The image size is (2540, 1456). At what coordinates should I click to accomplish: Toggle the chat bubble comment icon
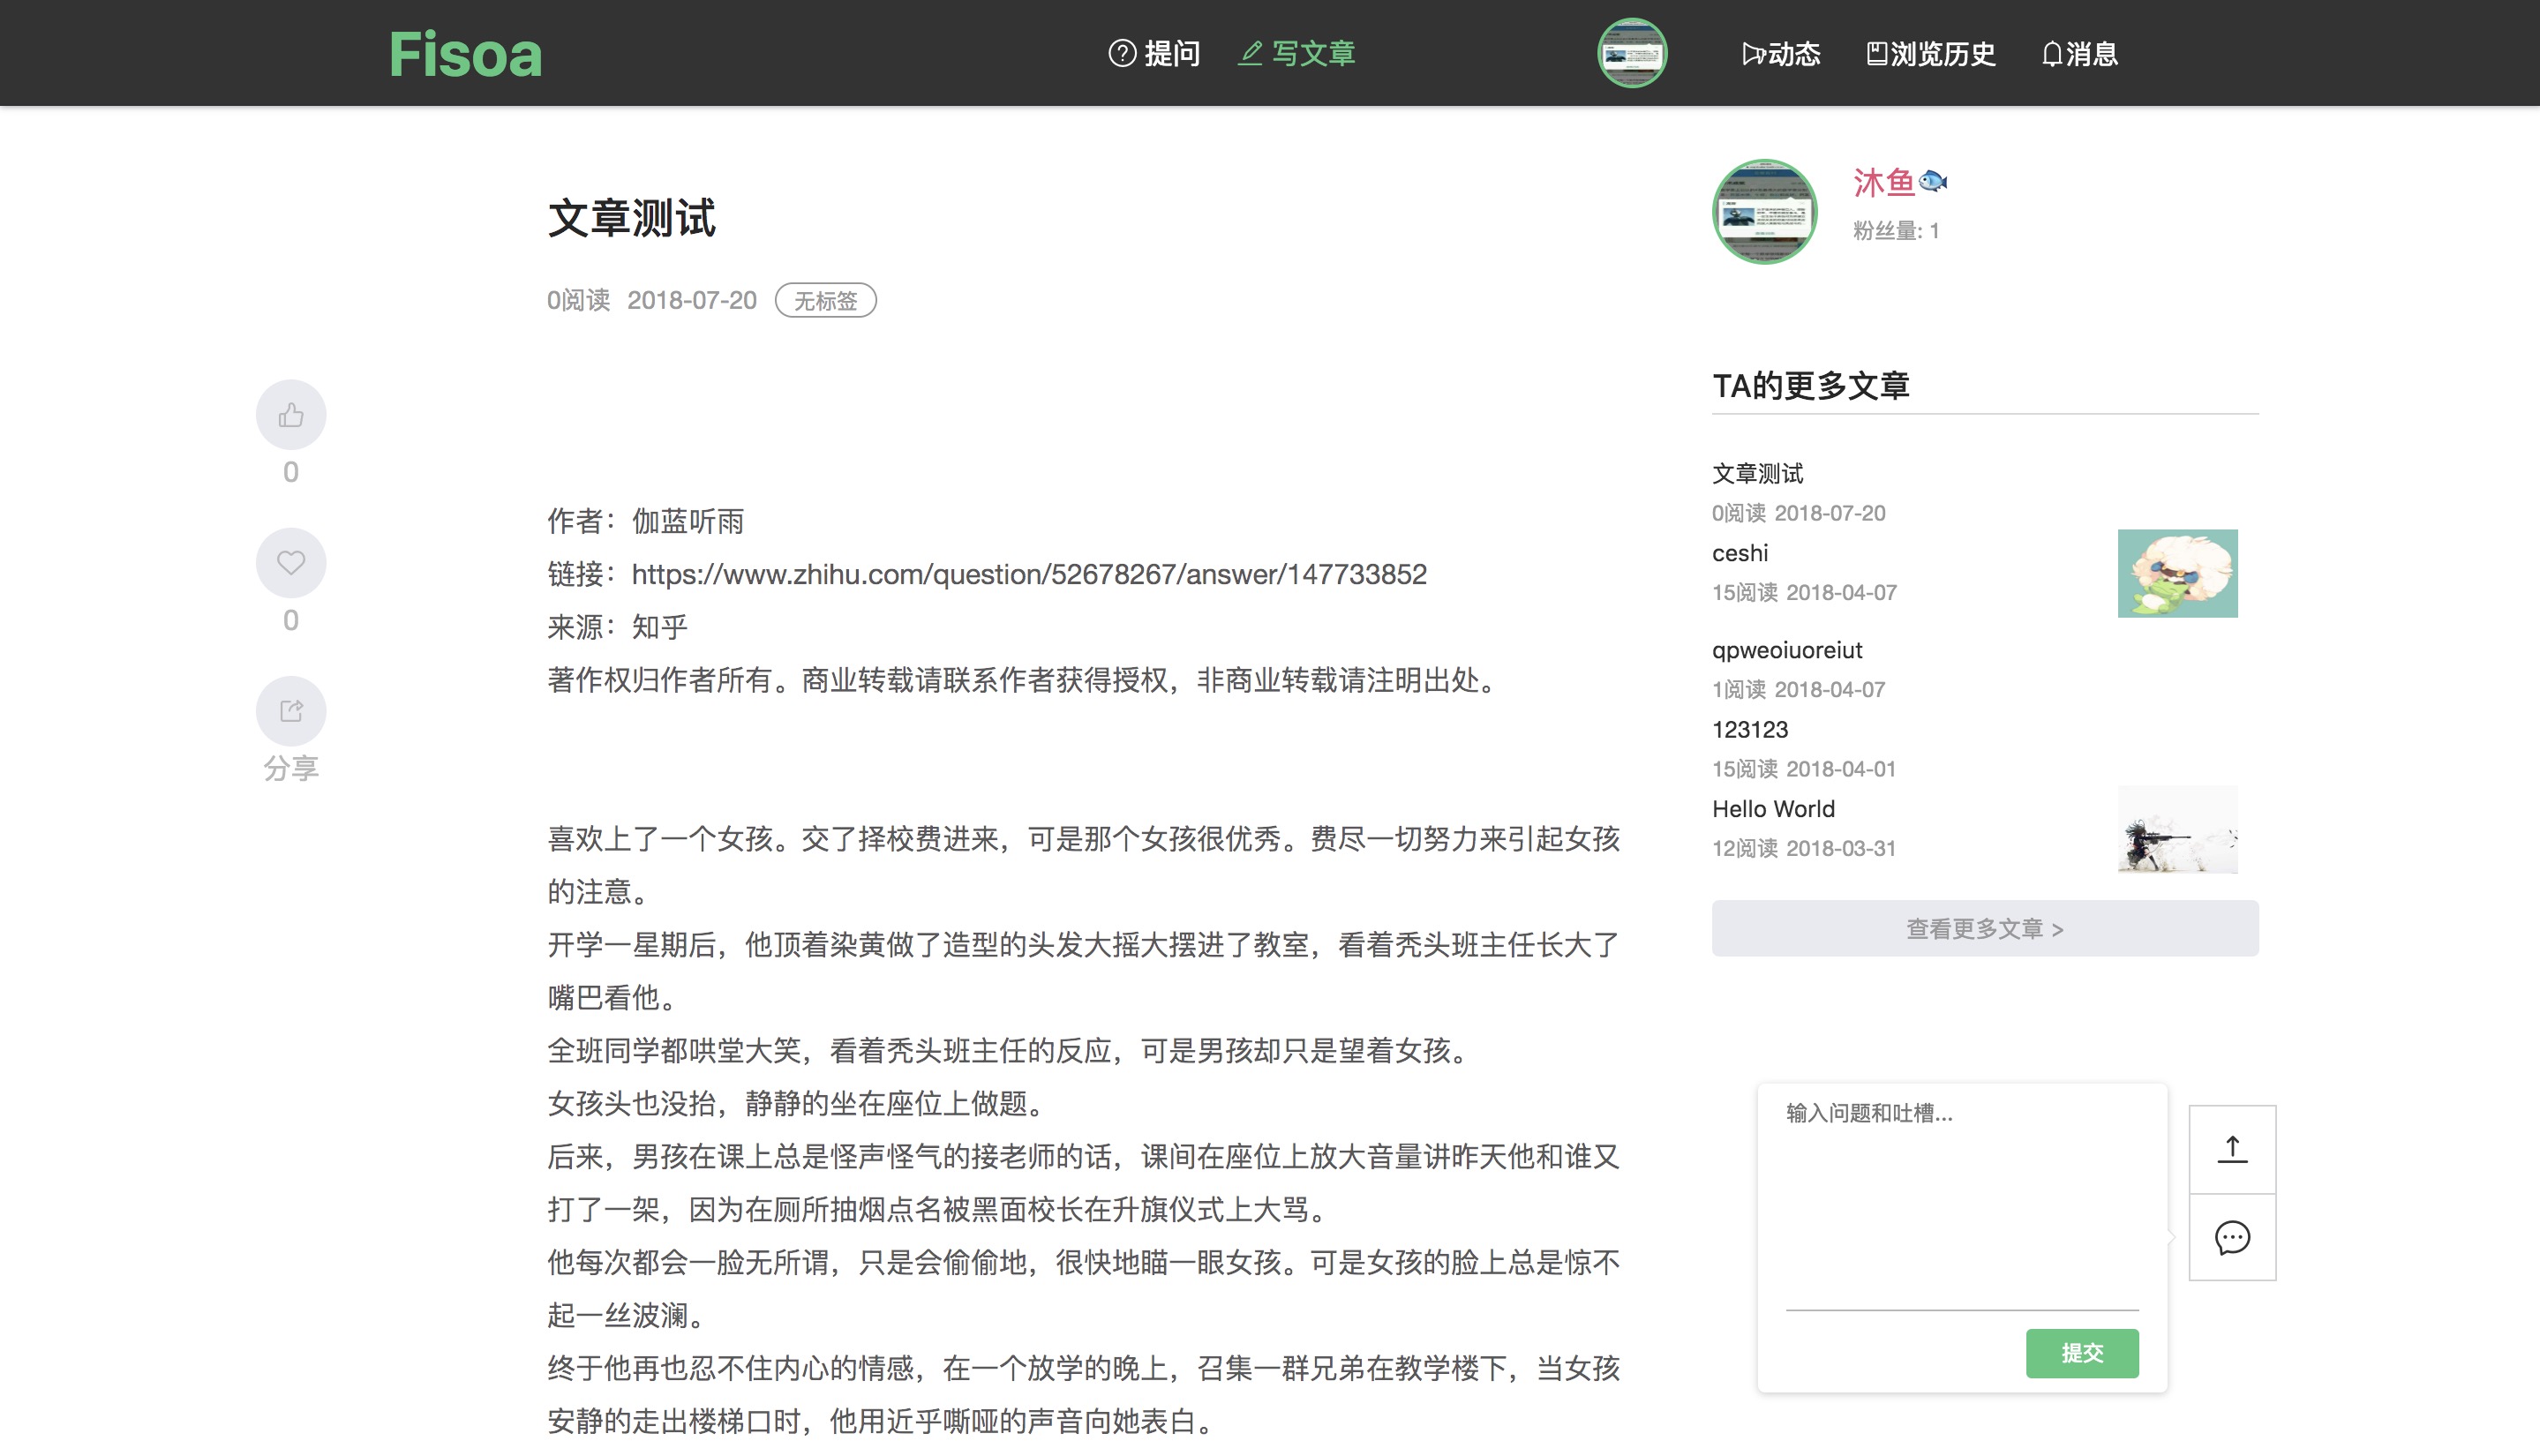2232,1237
